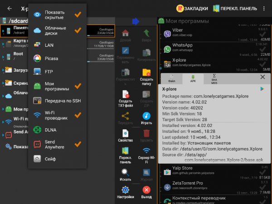Click the Picasa colorful icon
272x204 pixels.
tap(37, 58)
